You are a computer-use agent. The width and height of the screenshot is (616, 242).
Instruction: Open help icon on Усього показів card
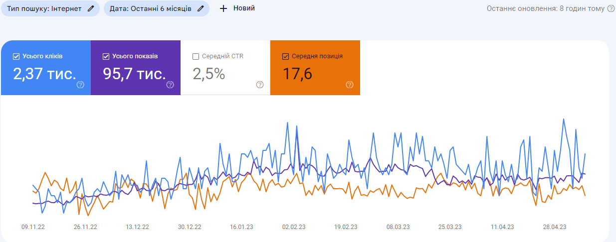170,85
